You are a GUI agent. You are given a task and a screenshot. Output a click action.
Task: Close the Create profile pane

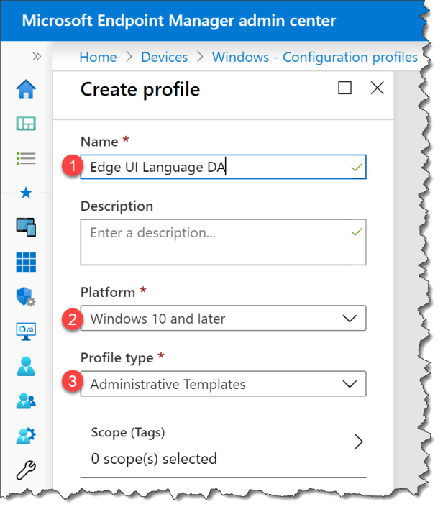[377, 88]
